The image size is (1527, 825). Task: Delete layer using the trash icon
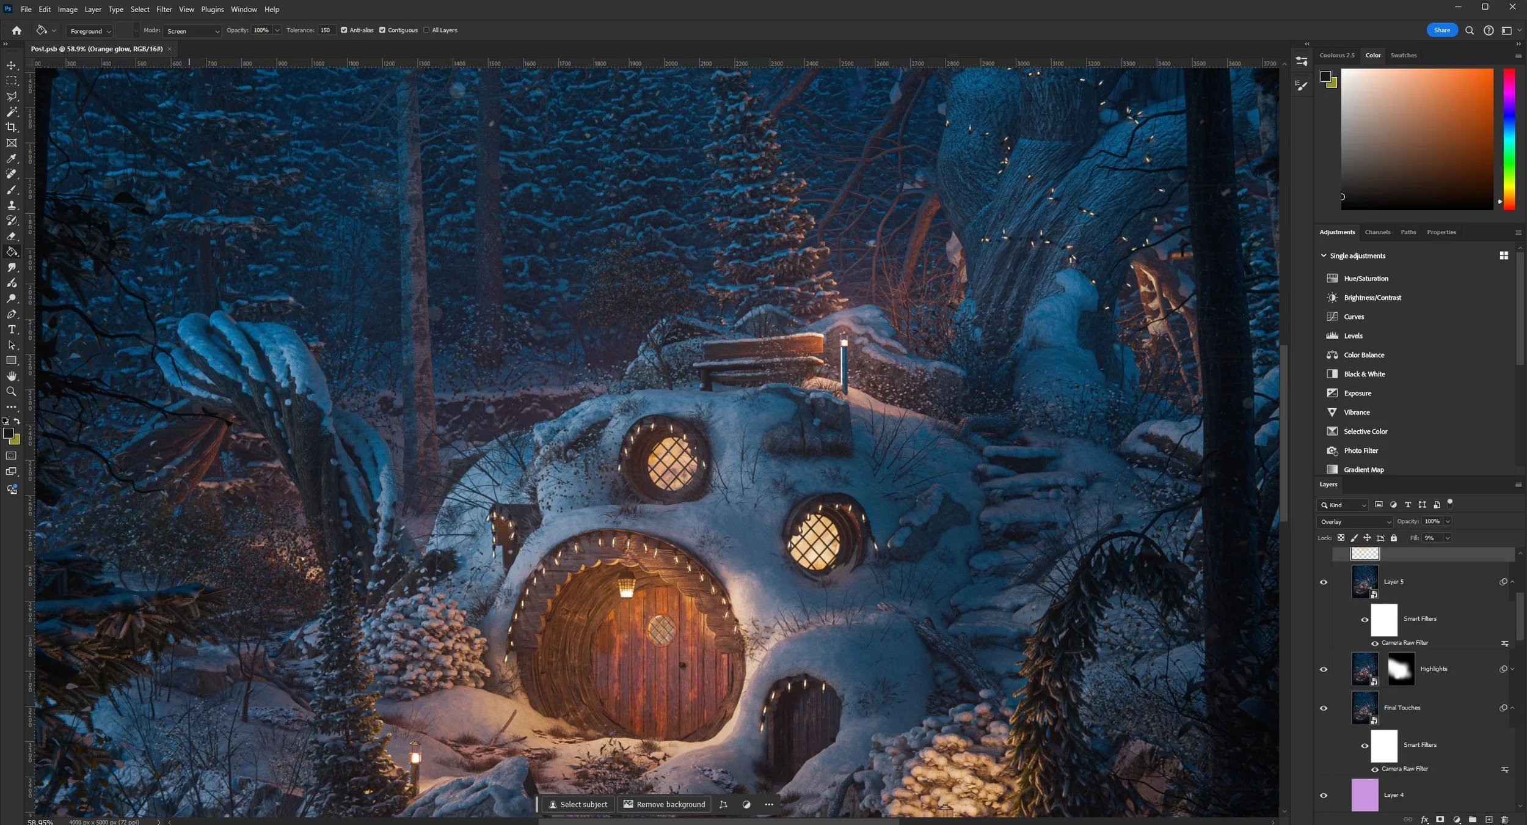[x=1504, y=819]
